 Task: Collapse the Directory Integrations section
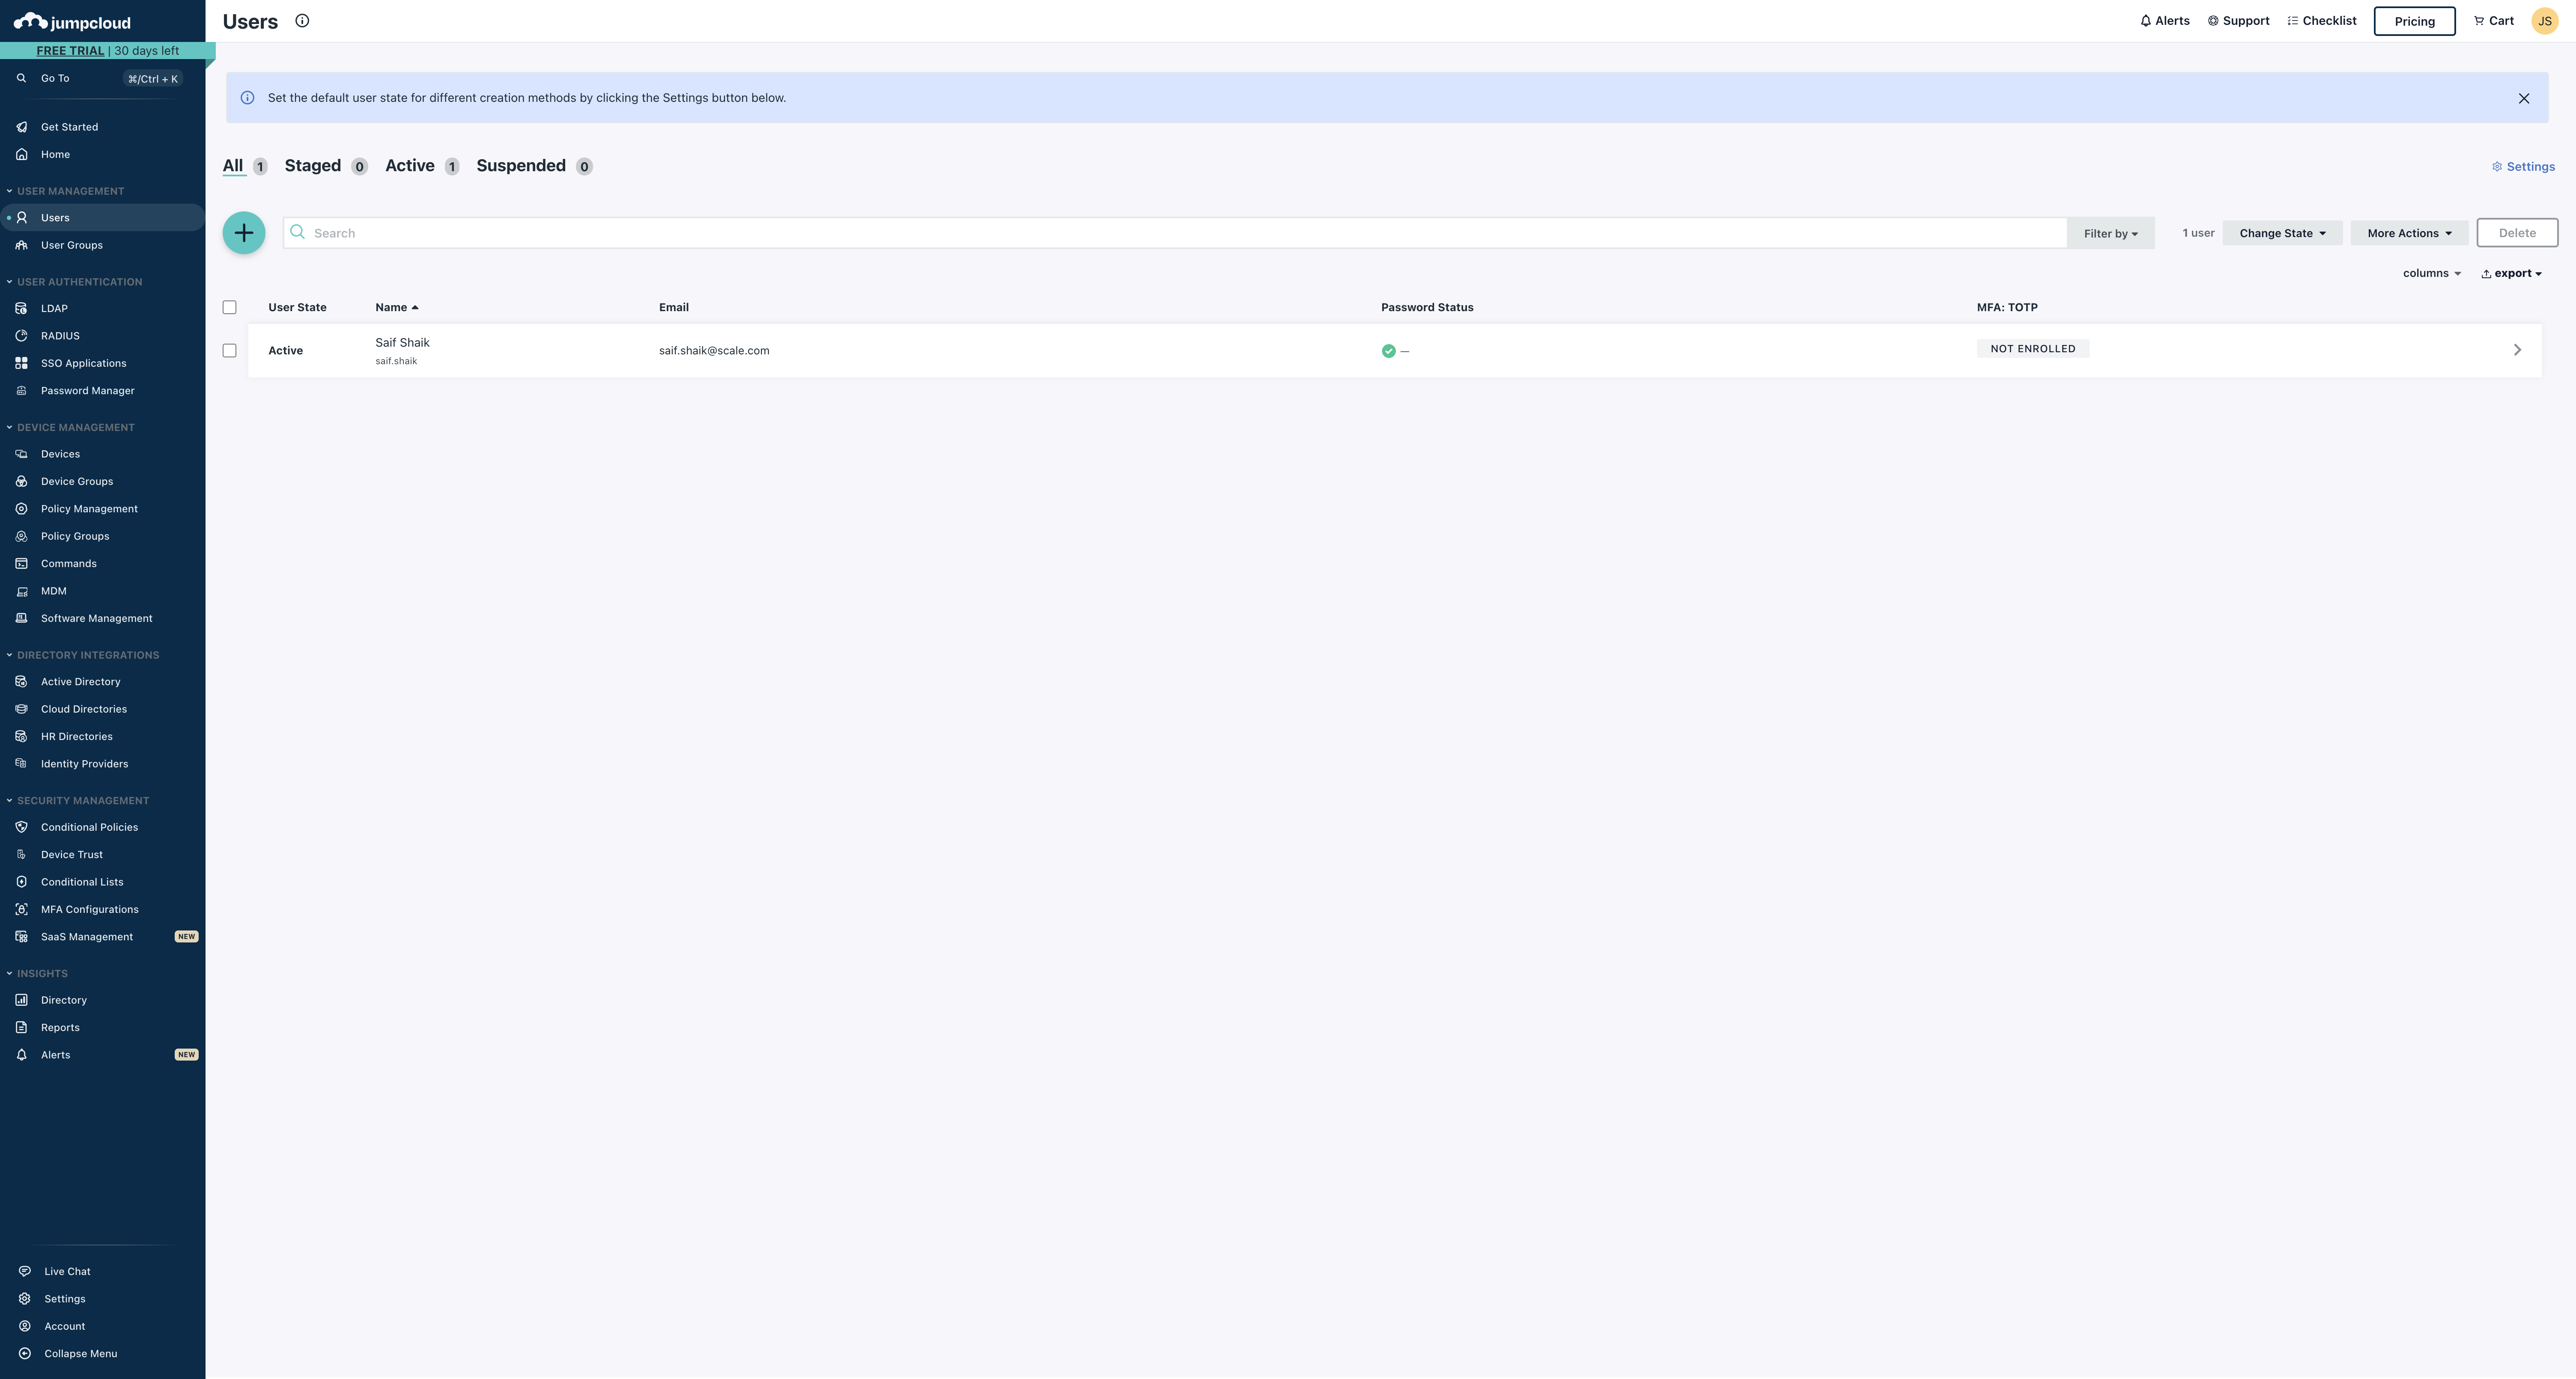click(x=9, y=656)
